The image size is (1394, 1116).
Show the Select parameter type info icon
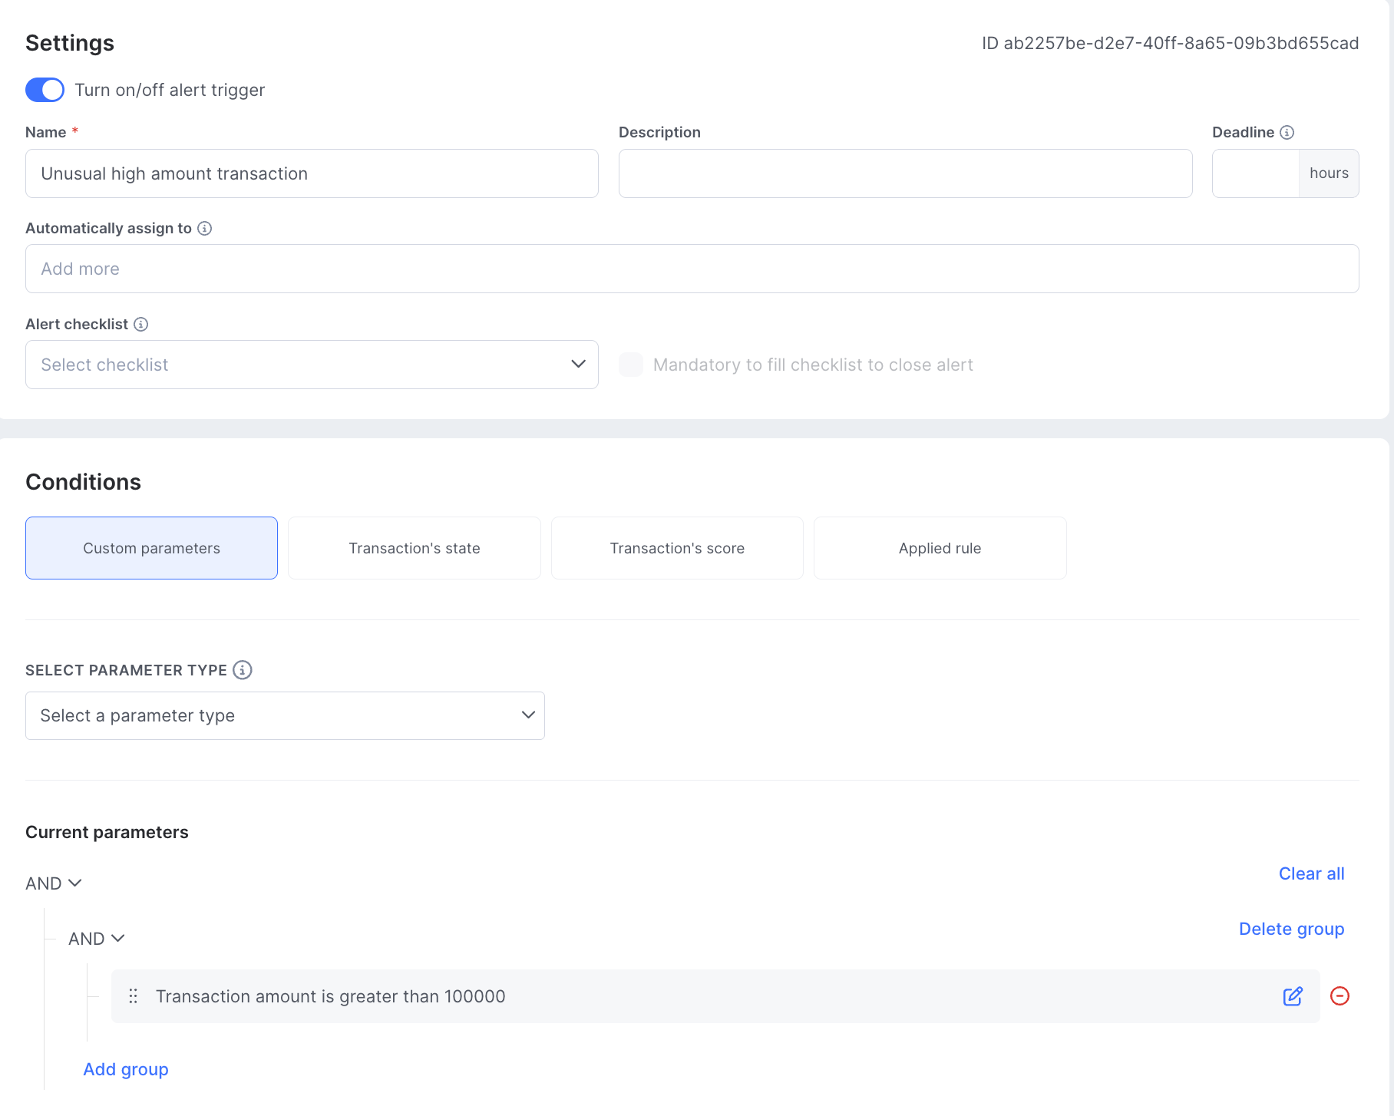tap(243, 670)
